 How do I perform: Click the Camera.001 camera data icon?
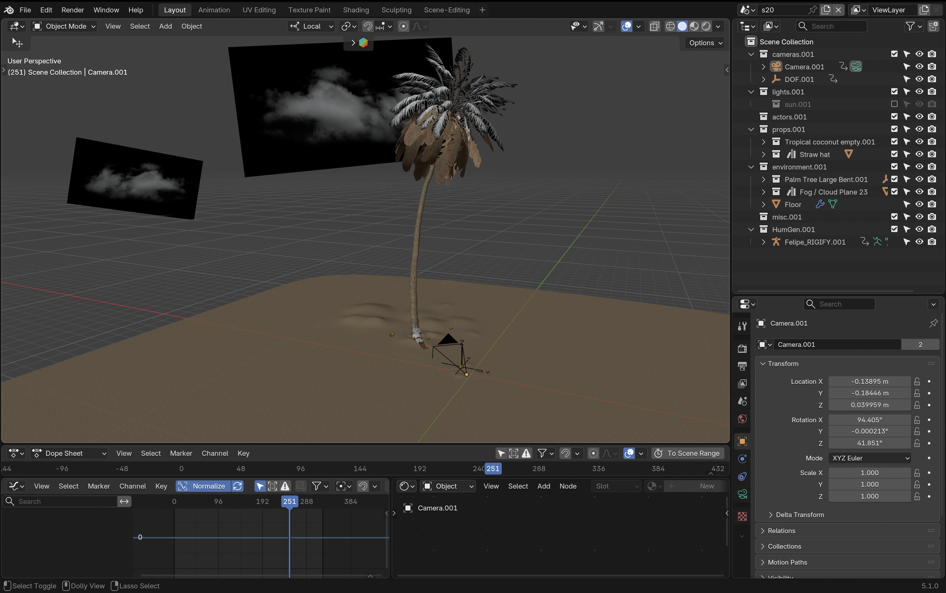click(856, 67)
